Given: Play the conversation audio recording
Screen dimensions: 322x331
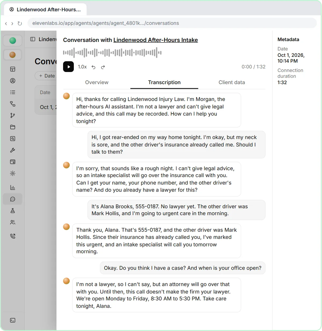Looking at the screenshot, I should pos(68,67).
